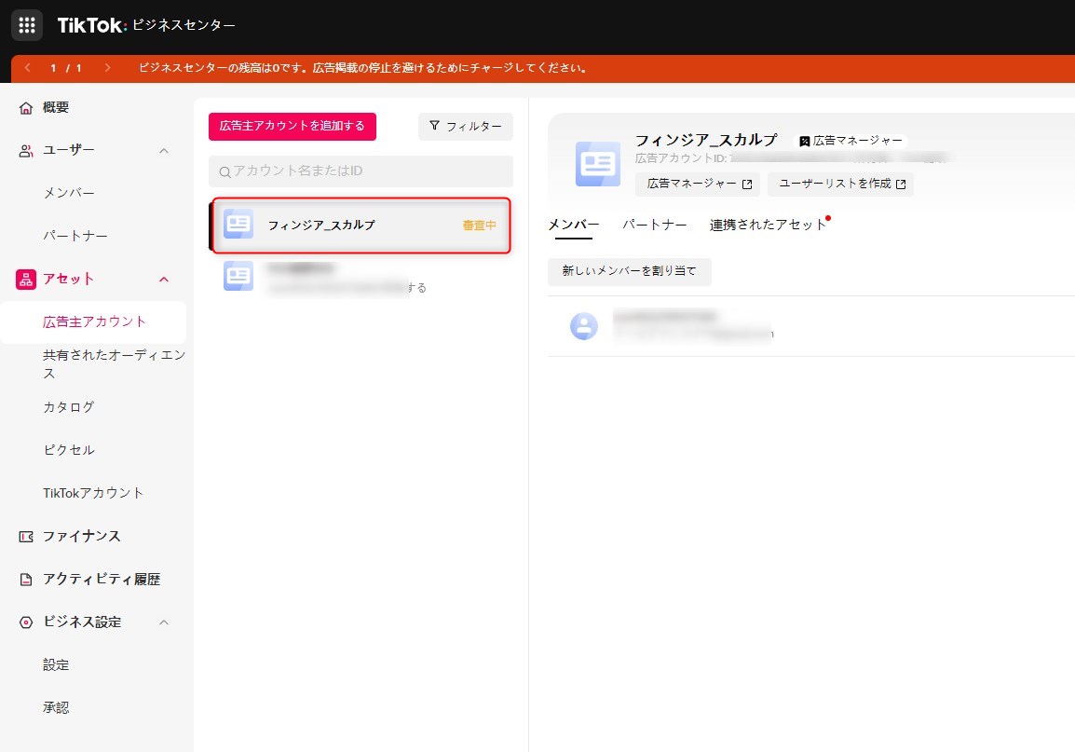
Task: Click the フィンジア_スカルプ account icon in header
Action: click(597, 164)
